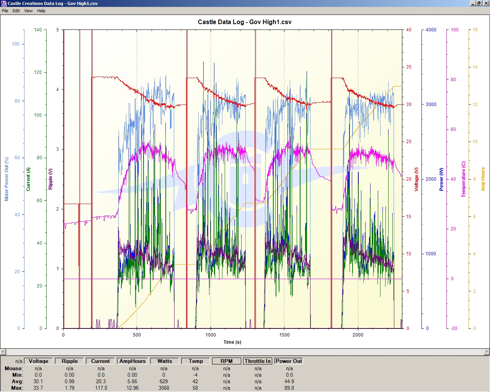Click the 'Mouse:' row label
This screenshot has height=392, width=490.
coord(14,368)
